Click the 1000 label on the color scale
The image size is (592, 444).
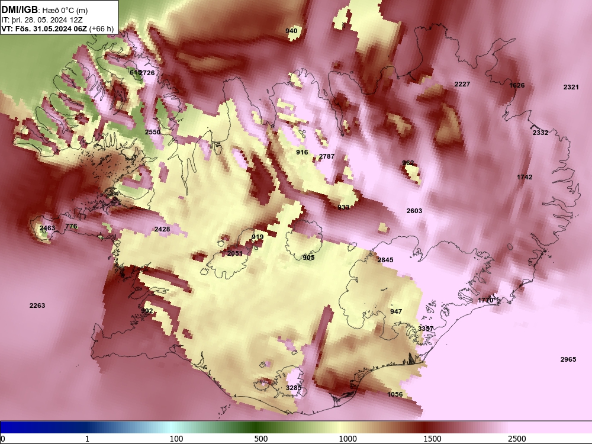[x=348, y=439]
